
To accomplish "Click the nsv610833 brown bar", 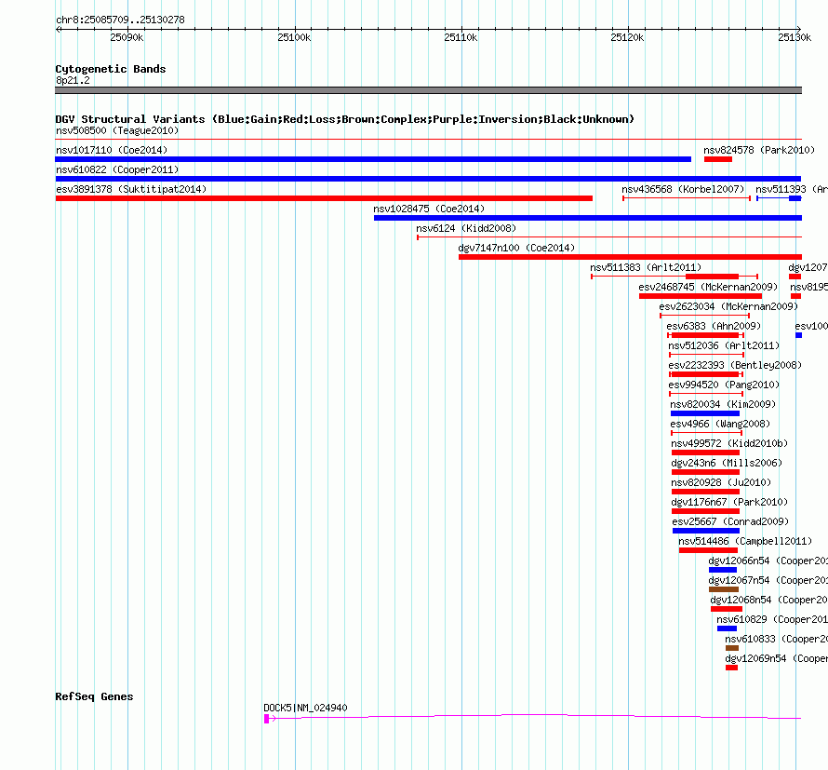I will click(732, 648).
